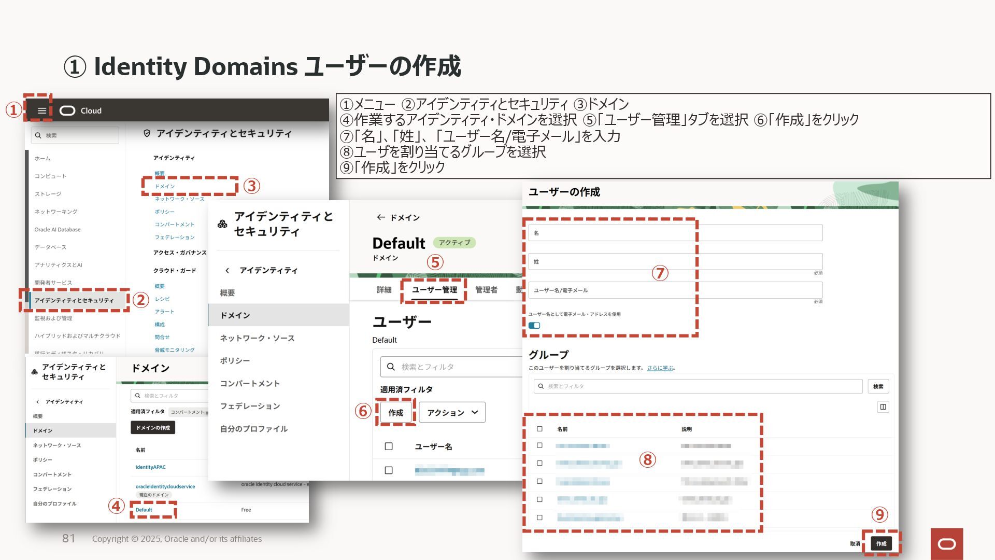This screenshot has height=560, width=995.
Task: Click the magnifier in 検索とフィルタ user search
Action: pyautogui.click(x=391, y=367)
